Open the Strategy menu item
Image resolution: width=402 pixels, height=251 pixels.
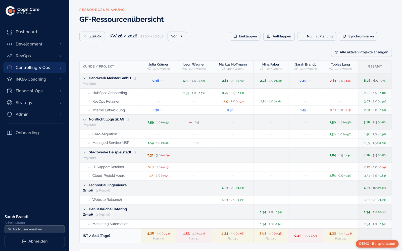[35, 103]
